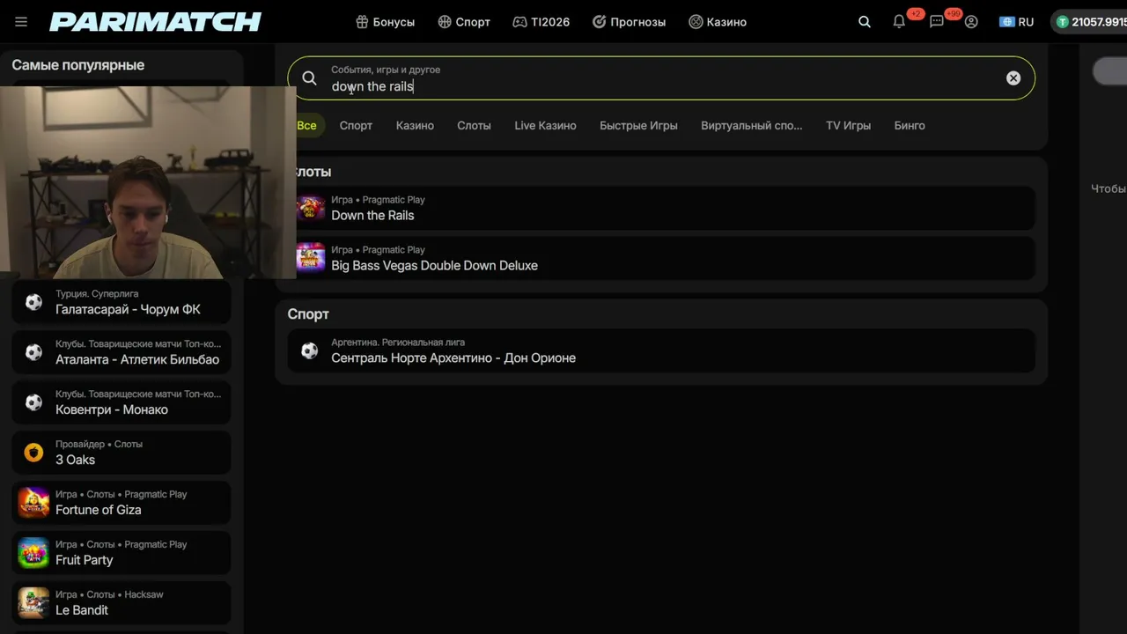1127x634 pixels.
Task: Open the Fortune of Giza game
Action: point(122,503)
